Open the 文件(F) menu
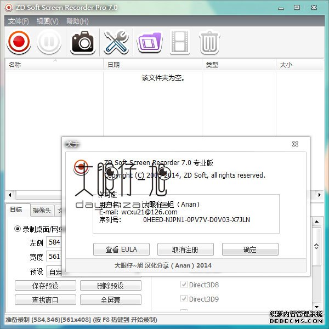 (x=18, y=21)
